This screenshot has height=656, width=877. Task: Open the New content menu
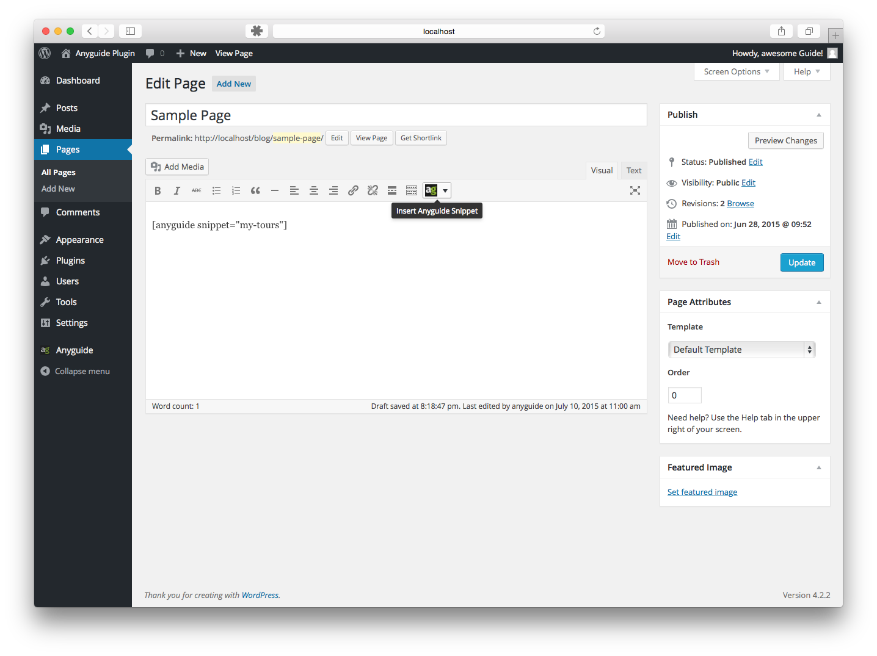[191, 53]
